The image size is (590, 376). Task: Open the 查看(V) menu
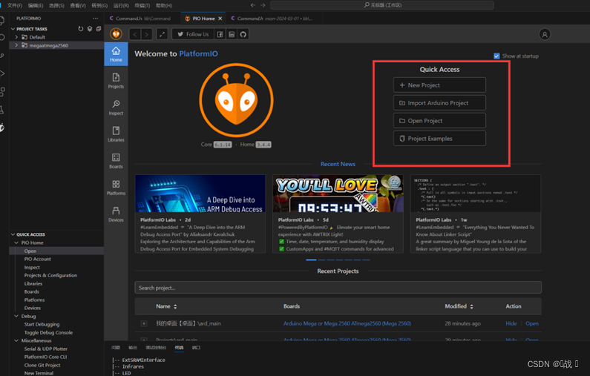(x=78, y=5)
